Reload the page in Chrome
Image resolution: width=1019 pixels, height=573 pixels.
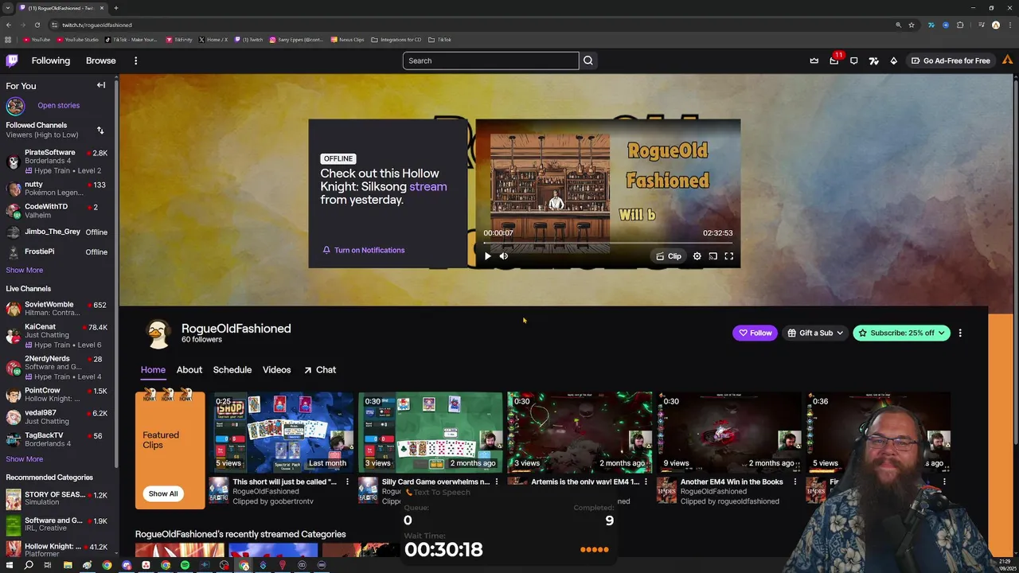coord(38,25)
